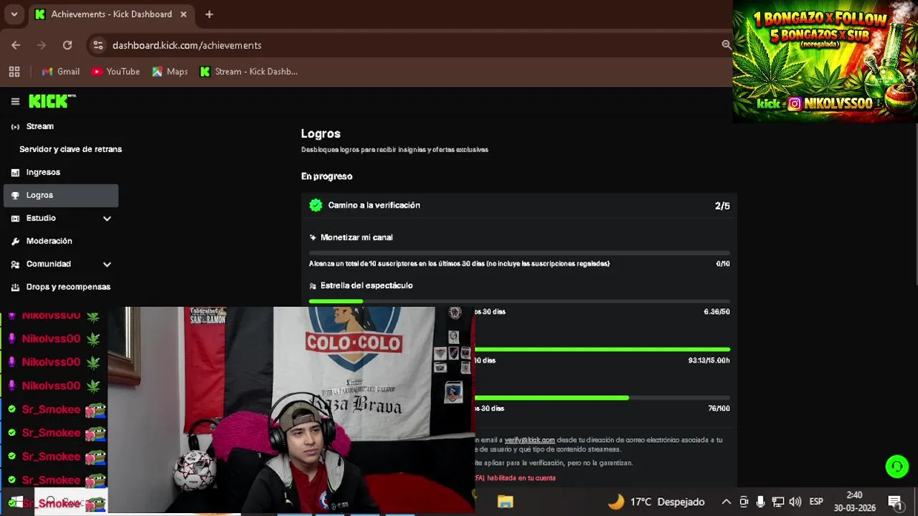Click the Comunidad people icon
918x516 pixels.
[15, 264]
